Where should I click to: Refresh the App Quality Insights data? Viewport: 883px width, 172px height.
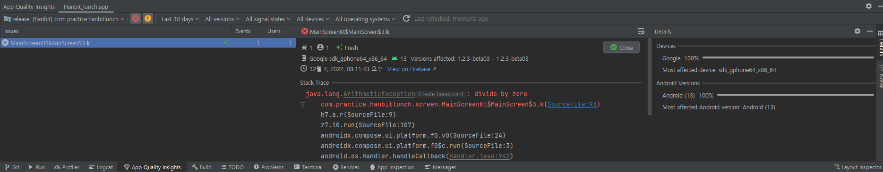click(406, 18)
